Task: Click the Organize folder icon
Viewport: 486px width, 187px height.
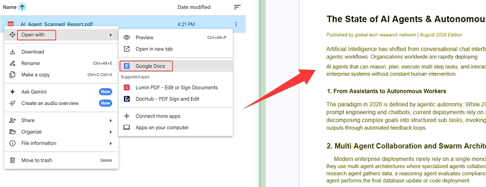Action: pos(13,132)
